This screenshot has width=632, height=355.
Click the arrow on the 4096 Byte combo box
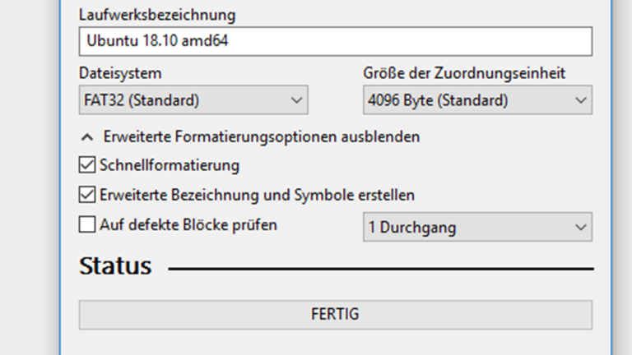tap(581, 101)
